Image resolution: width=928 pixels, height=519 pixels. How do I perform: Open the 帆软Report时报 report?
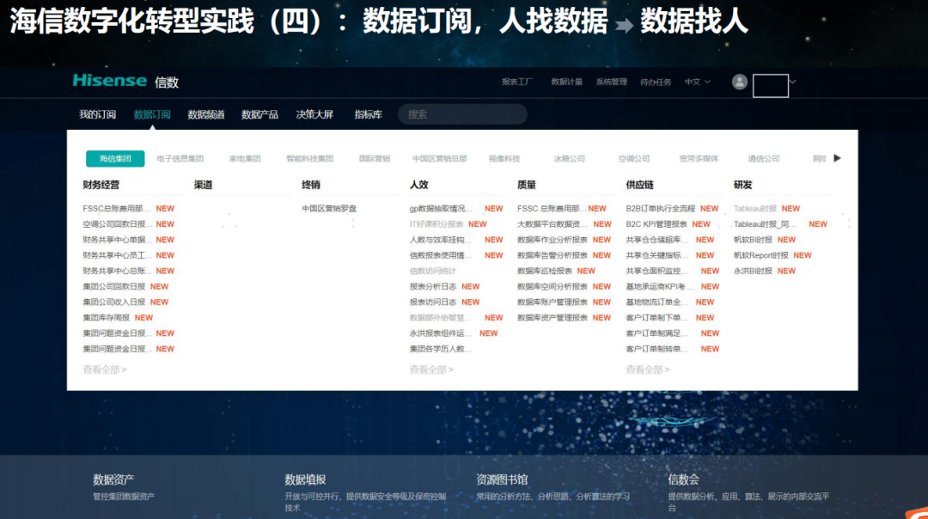point(760,255)
